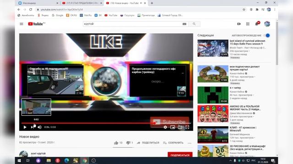Open the Windows action center

(x=273, y=160)
